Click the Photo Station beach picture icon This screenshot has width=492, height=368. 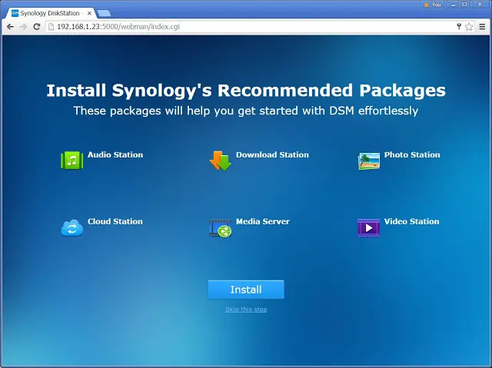pos(369,161)
